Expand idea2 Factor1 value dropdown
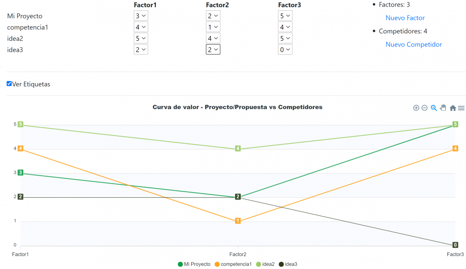The height and width of the screenshot is (269, 466). tap(141, 38)
